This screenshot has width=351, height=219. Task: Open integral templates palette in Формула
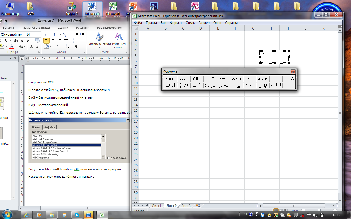(223, 85)
